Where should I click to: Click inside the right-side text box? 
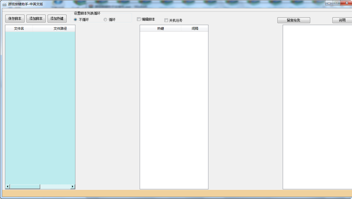(x=317, y=107)
